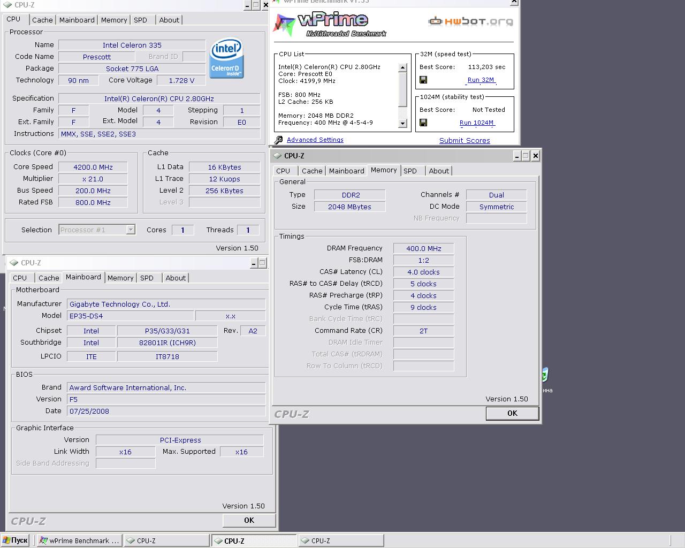Select the active middle CPU-Z taskbar button
This screenshot has width=685, height=548.
point(254,541)
